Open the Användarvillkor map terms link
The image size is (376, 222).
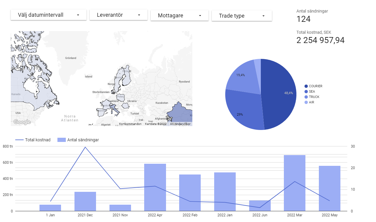(180, 124)
